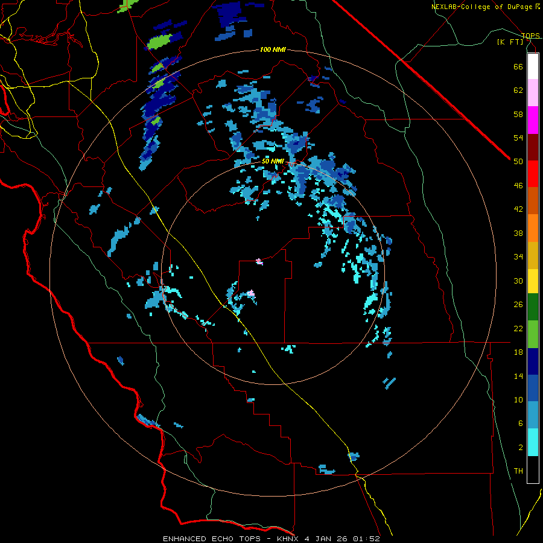The width and height of the screenshot is (543, 543).
Task: Select the light pink legend swatch
Action: pyautogui.click(x=533, y=92)
